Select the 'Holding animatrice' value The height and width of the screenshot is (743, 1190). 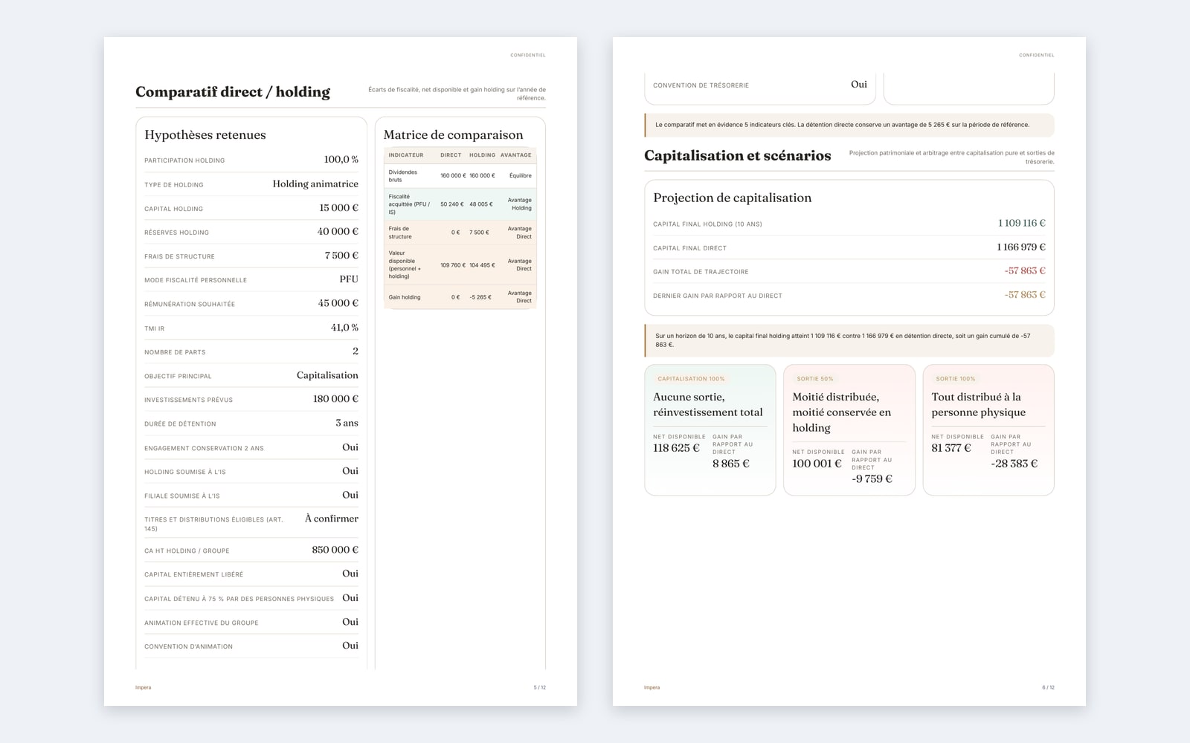[315, 184]
